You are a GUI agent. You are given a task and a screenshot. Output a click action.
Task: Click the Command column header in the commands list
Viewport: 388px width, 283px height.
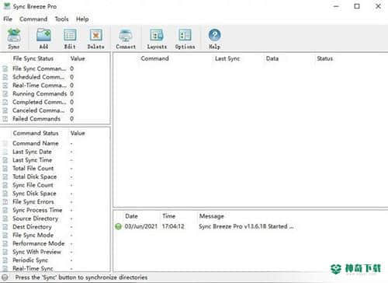[x=154, y=58]
